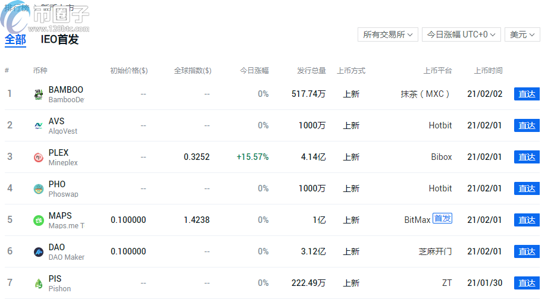Click MAPS initial price 0.100000

tap(129, 220)
